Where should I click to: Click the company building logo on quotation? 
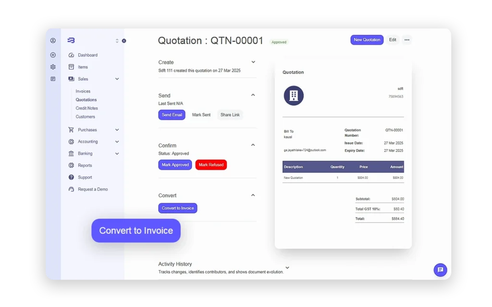point(294,95)
